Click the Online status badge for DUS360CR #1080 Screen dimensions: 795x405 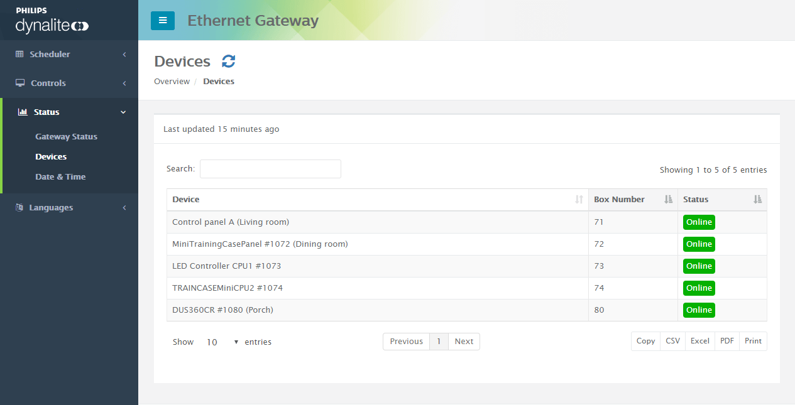coord(699,310)
